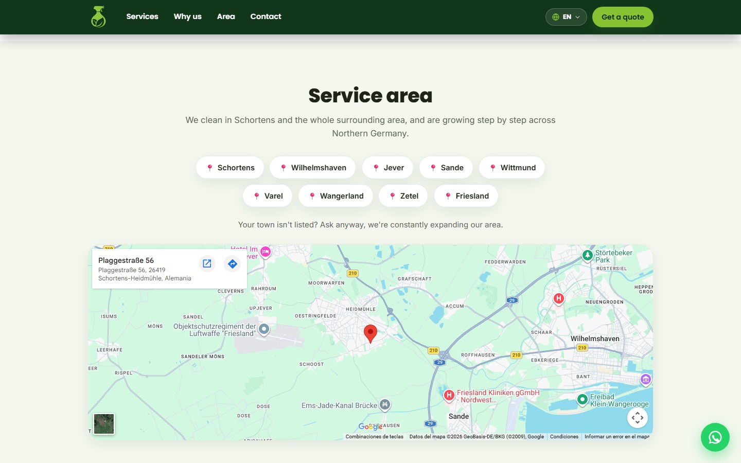Click the Freibad Klein-Wangerooge marker
The width and height of the screenshot is (741, 463).
(x=582, y=400)
